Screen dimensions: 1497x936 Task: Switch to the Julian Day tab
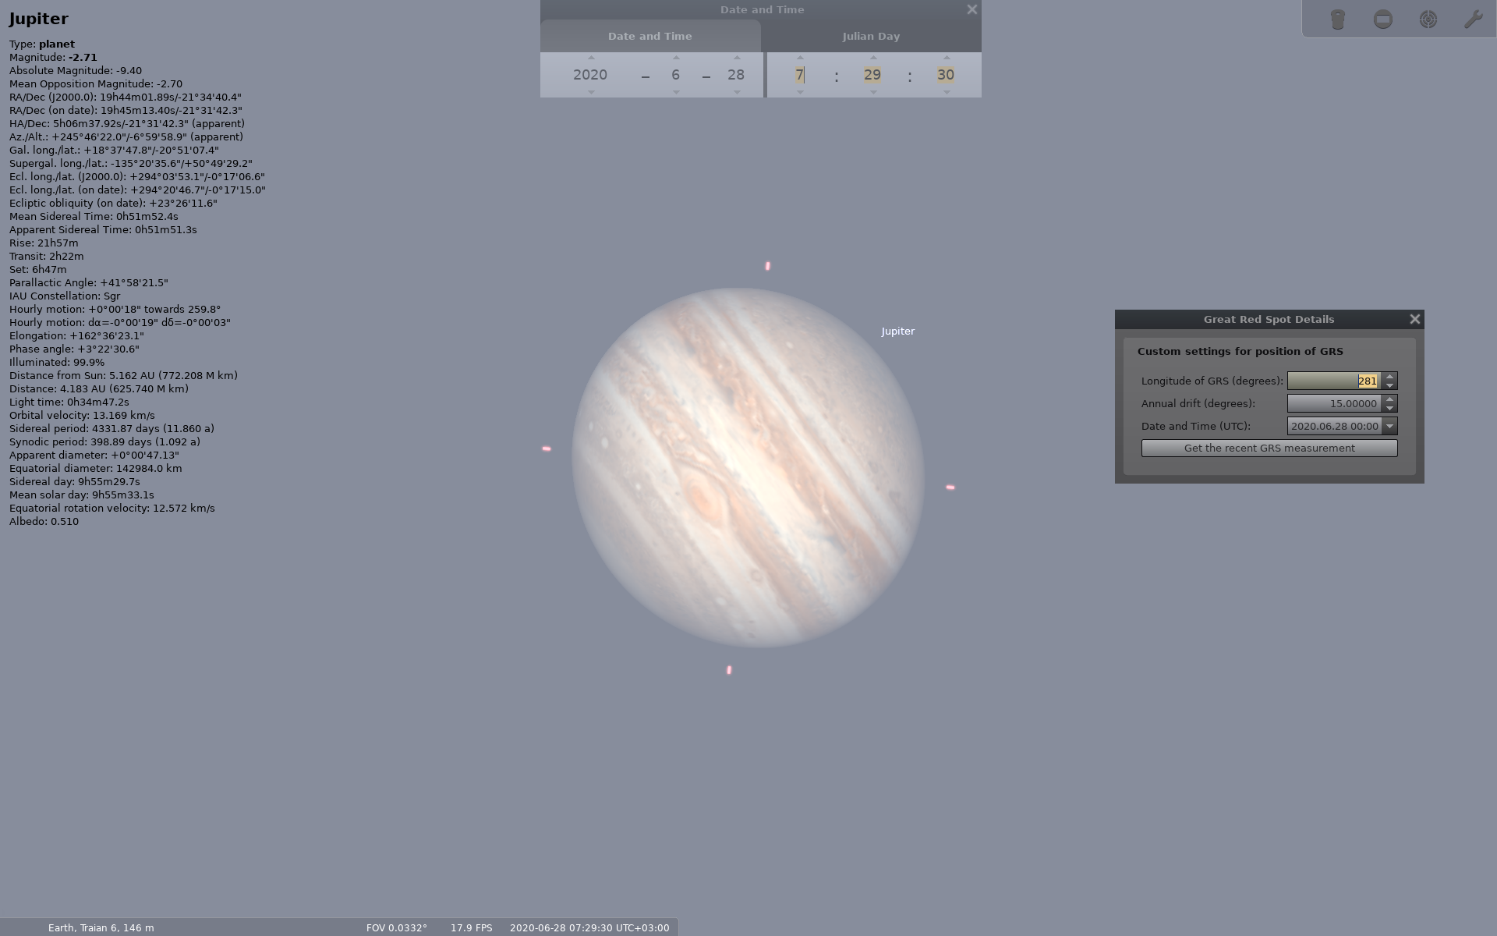pos(871,36)
